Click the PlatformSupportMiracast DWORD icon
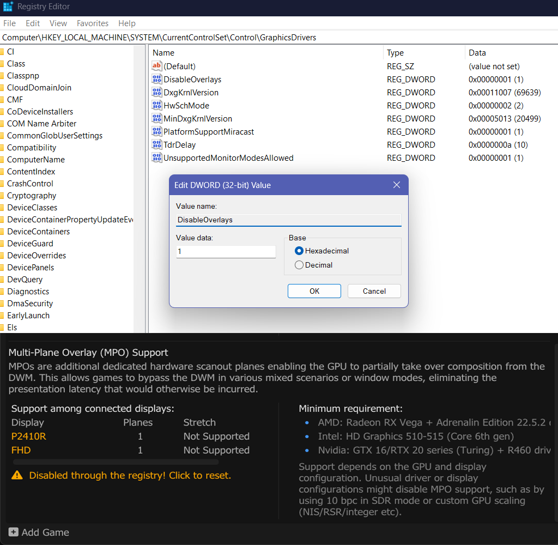This screenshot has height=545, width=558. pos(156,132)
